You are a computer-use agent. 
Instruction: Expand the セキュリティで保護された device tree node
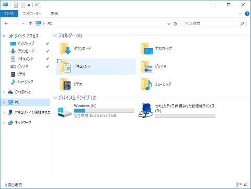click(4, 113)
